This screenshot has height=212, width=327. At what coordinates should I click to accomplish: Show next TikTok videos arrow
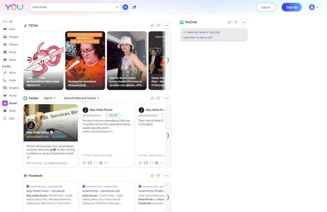click(168, 60)
